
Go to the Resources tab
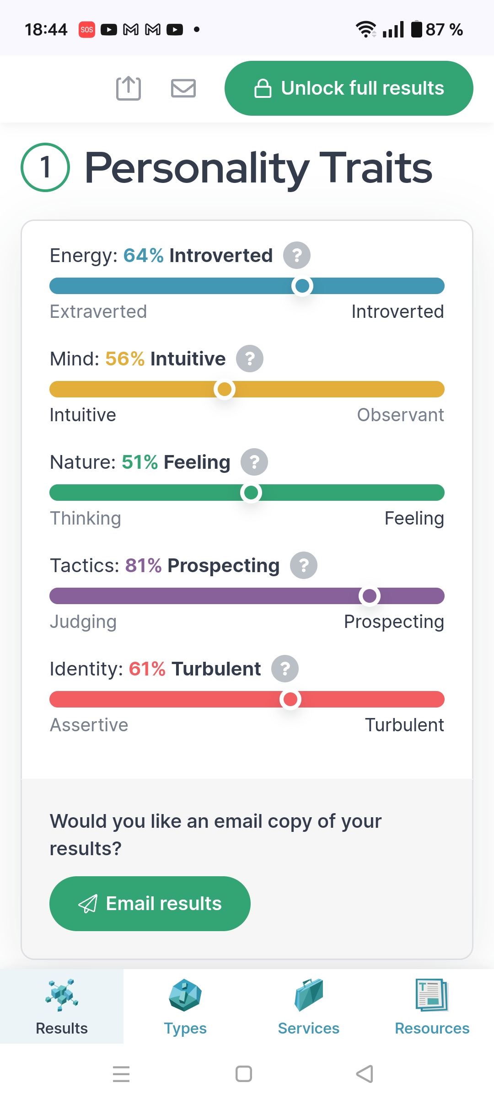pyautogui.click(x=432, y=1006)
